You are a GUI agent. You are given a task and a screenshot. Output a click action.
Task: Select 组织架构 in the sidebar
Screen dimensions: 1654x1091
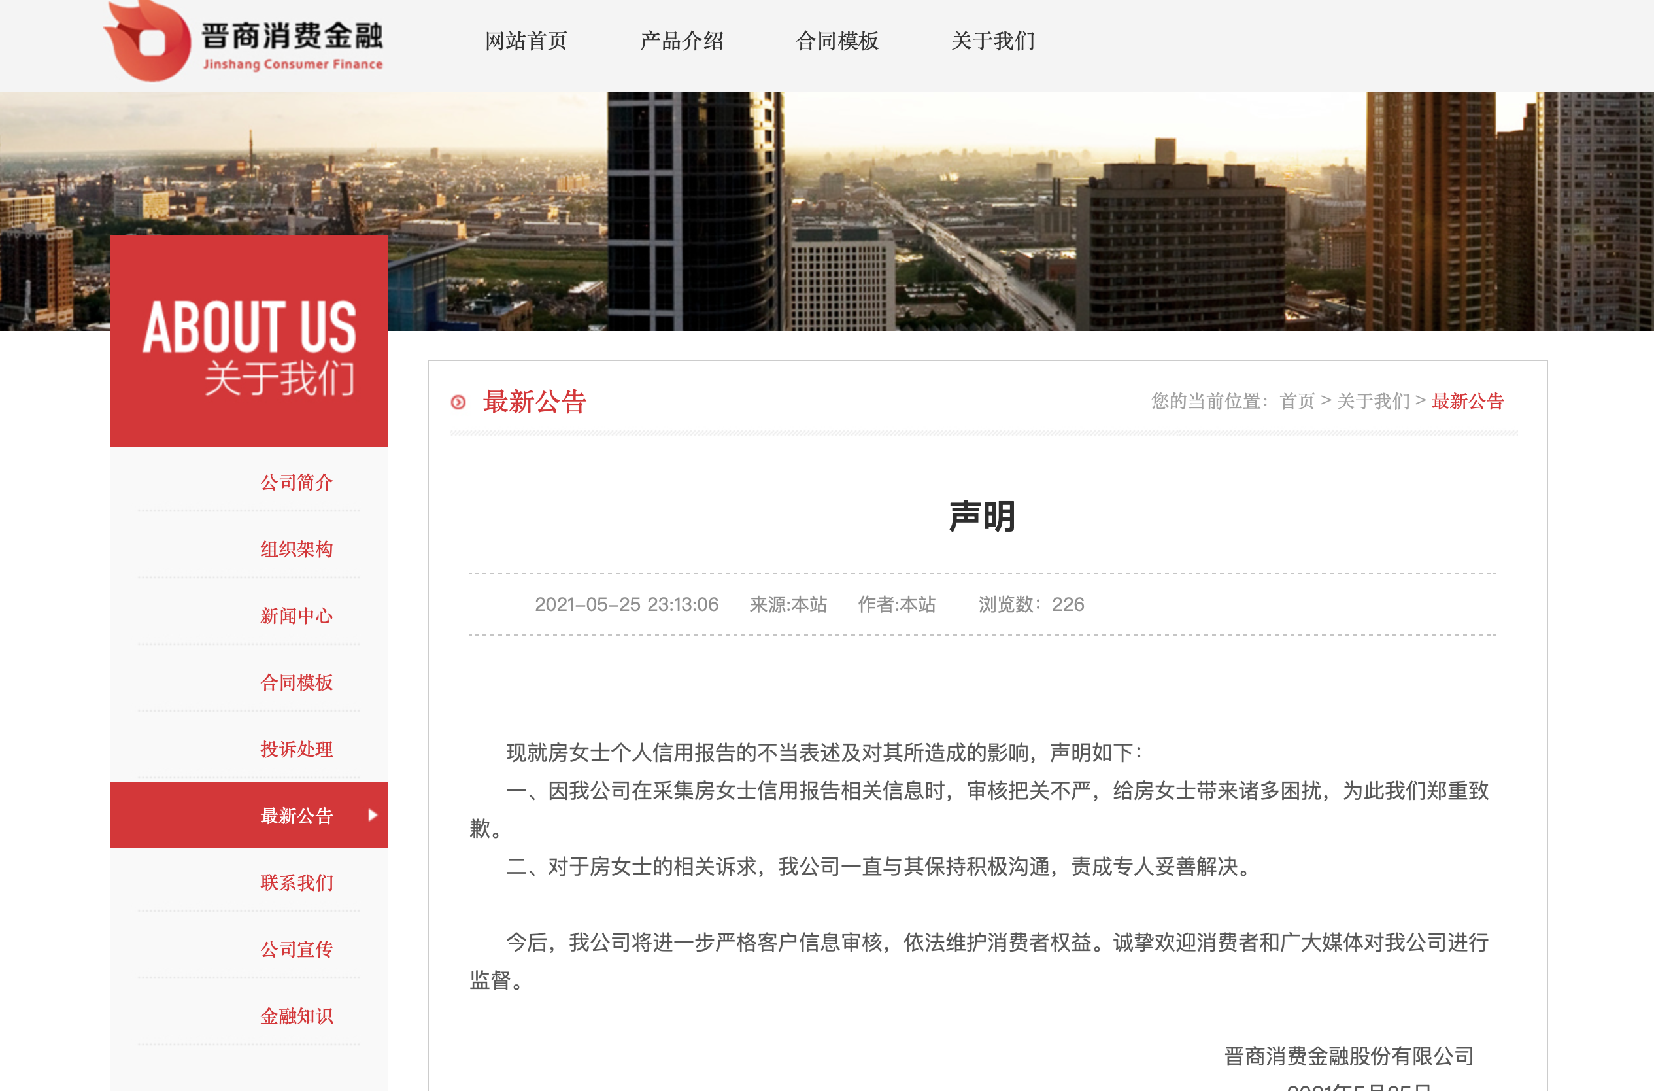tap(297, 549)
